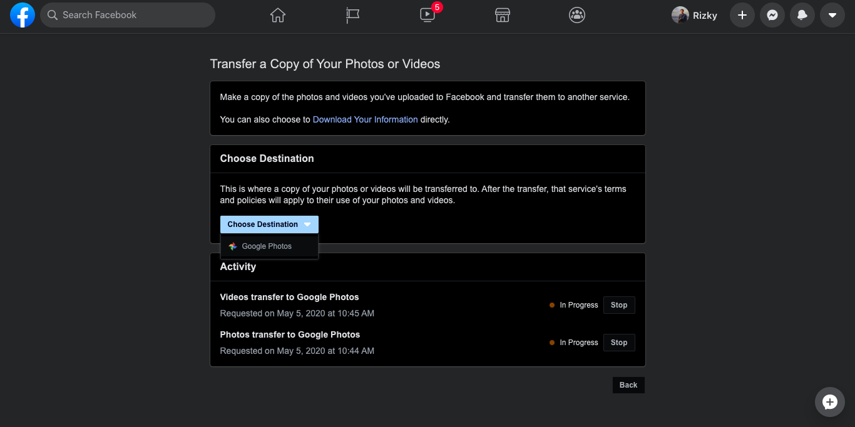Select Google Photos from the dropdown
Viewport: 855px width, 427px height.
269,246
